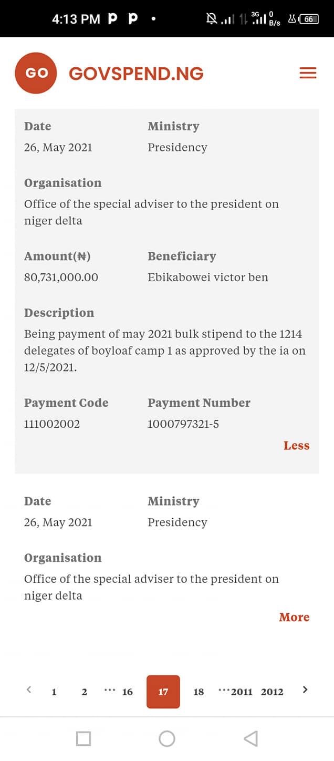Tap the muted notification bell icon
Viewport: 334px width, 761px height.
click(x=212, y=19)
